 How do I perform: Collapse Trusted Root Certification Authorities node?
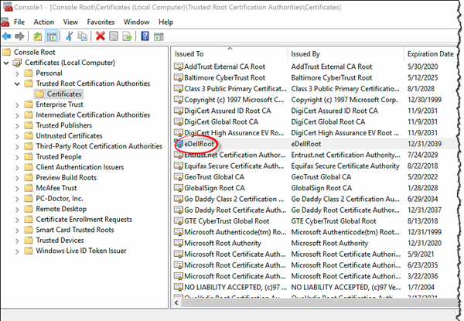click(x=17, y=84)
